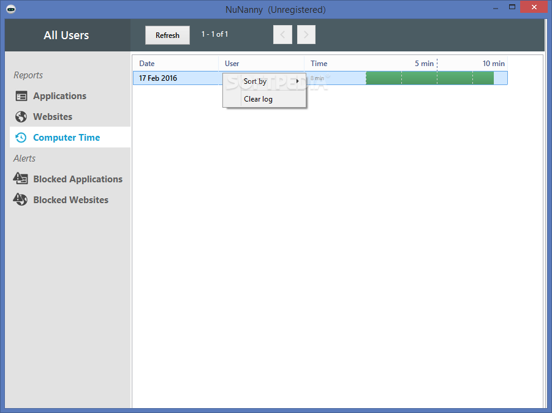Click the green usage time bar
The height and width of the screenshot is (413, 552).
click(x=430, y=78)
